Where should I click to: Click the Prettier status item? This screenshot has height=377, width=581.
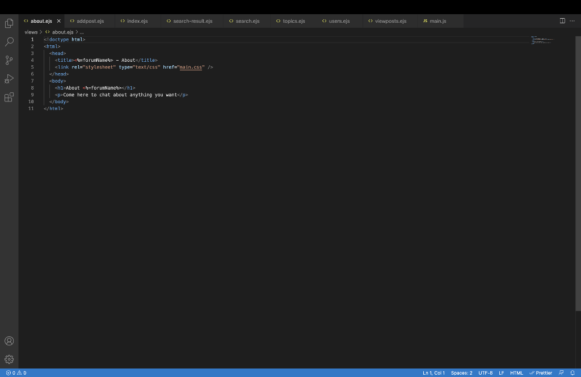(x=541, y=373)
